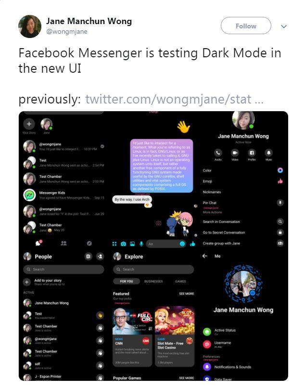Open the tweet options chevron menu
The height and width of the screenshot is (389, 304).
coord(284,26)
